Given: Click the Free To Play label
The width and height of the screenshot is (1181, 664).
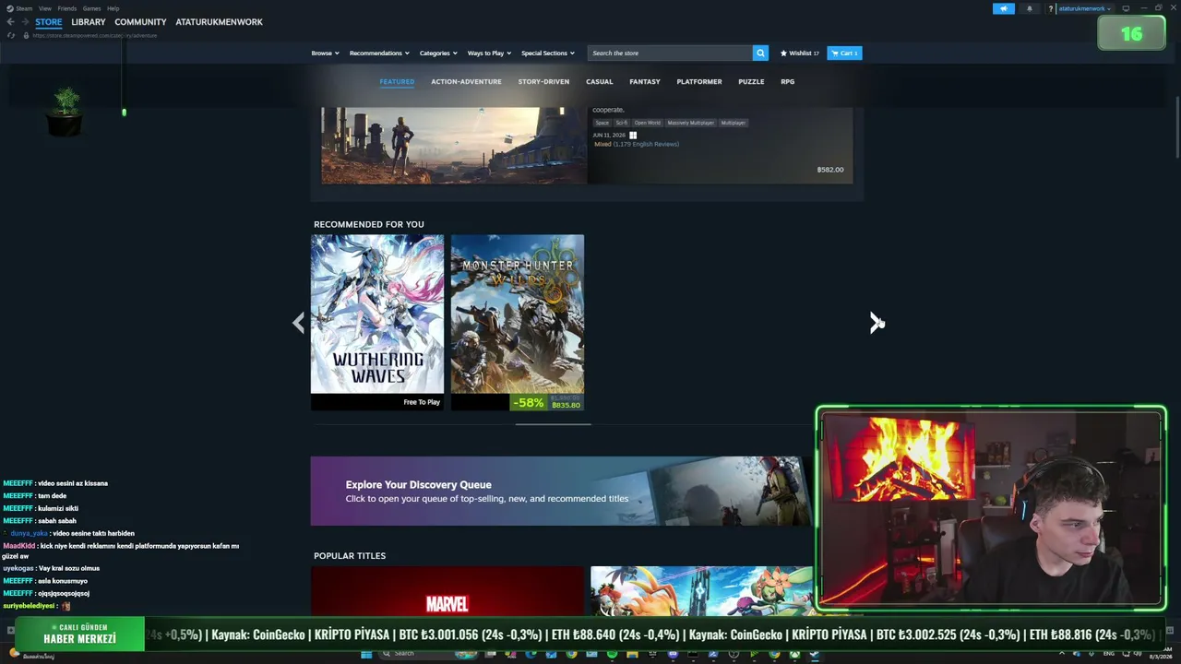Looking at the screenshot, I should 422,402.
